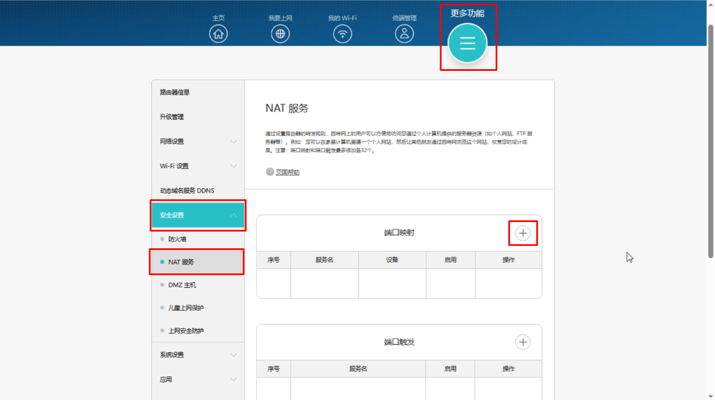Click the 端口触发 section title
This screenshot has height=400, width=715.
tap(399, 342)
